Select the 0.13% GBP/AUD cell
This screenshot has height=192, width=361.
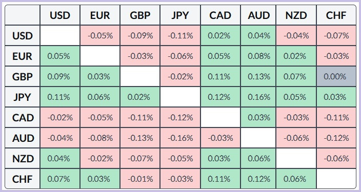click(258, 77)
